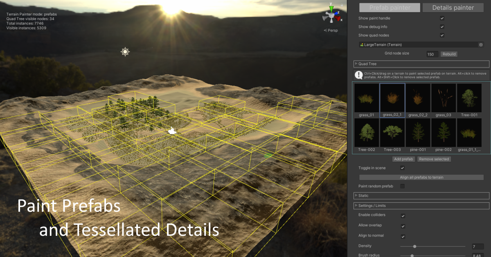This screenshot has width=491, height=257.
Task: Select grass_02_1 prefab thumbnail
Action: pos(392,100)
